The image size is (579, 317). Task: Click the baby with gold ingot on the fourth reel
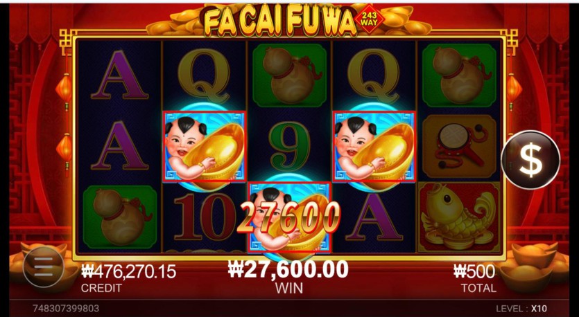[374, 147]
